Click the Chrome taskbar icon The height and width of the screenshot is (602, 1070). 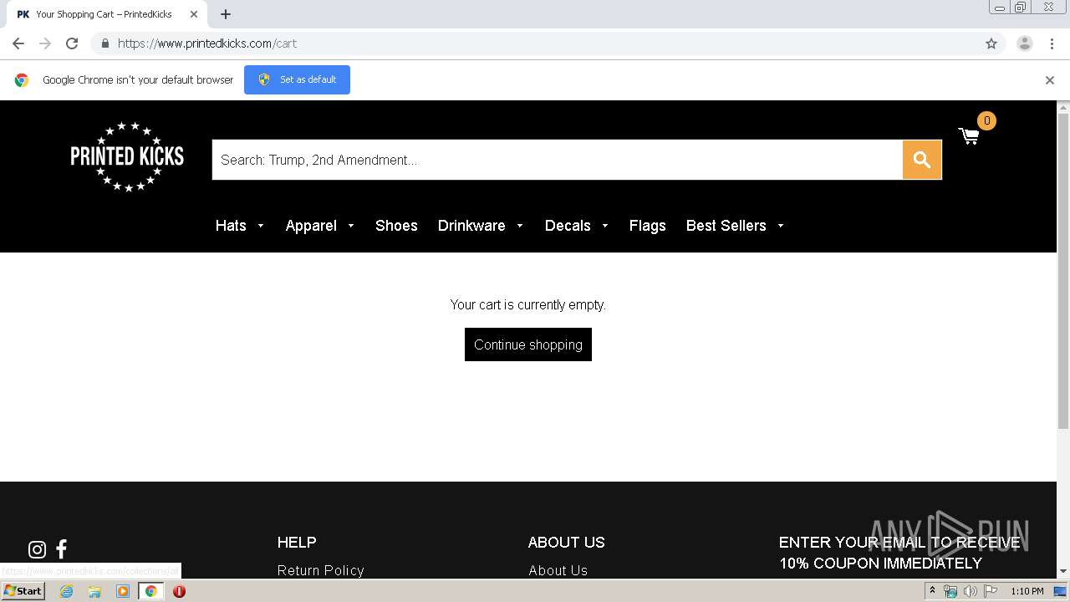(151, 591)
